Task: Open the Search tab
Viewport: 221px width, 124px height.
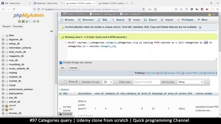Action: tap(118, 20)
